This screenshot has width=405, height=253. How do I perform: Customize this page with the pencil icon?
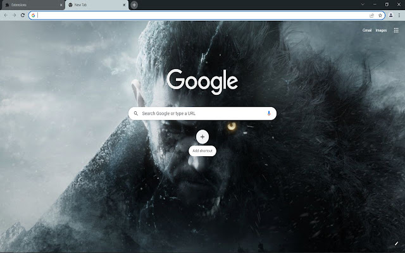(x=396, y=244)
